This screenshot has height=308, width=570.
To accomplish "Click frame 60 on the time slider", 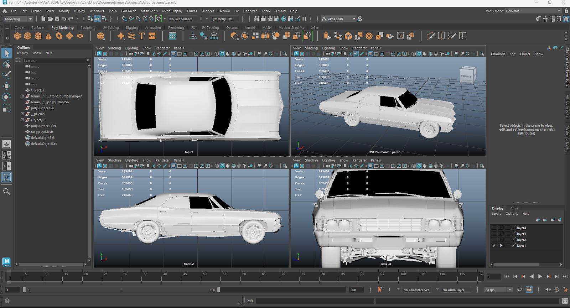I will pos(242,277).
